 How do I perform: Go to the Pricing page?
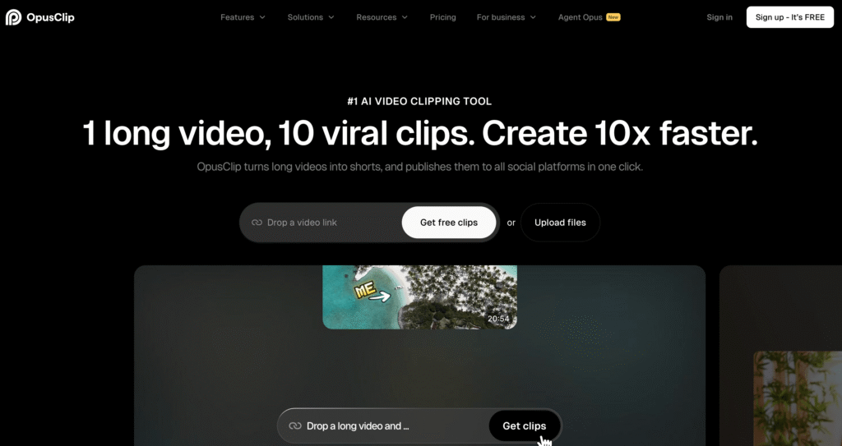pyautogui.click(x=442, y=17)
